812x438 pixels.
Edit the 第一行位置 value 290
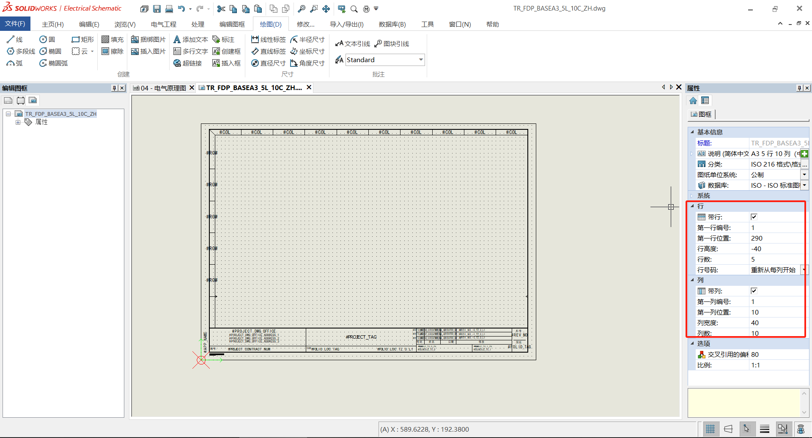[x=776, y=238]
